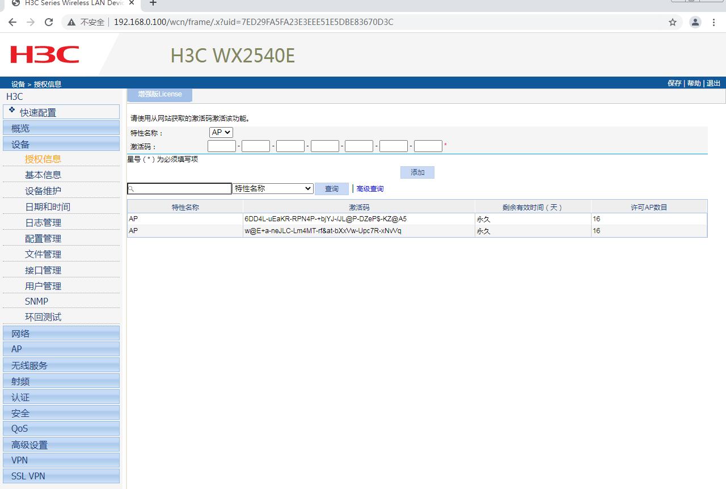
Task: Sort by the 剩余有效时间（天） column header
Action: (x=533, y=207)
